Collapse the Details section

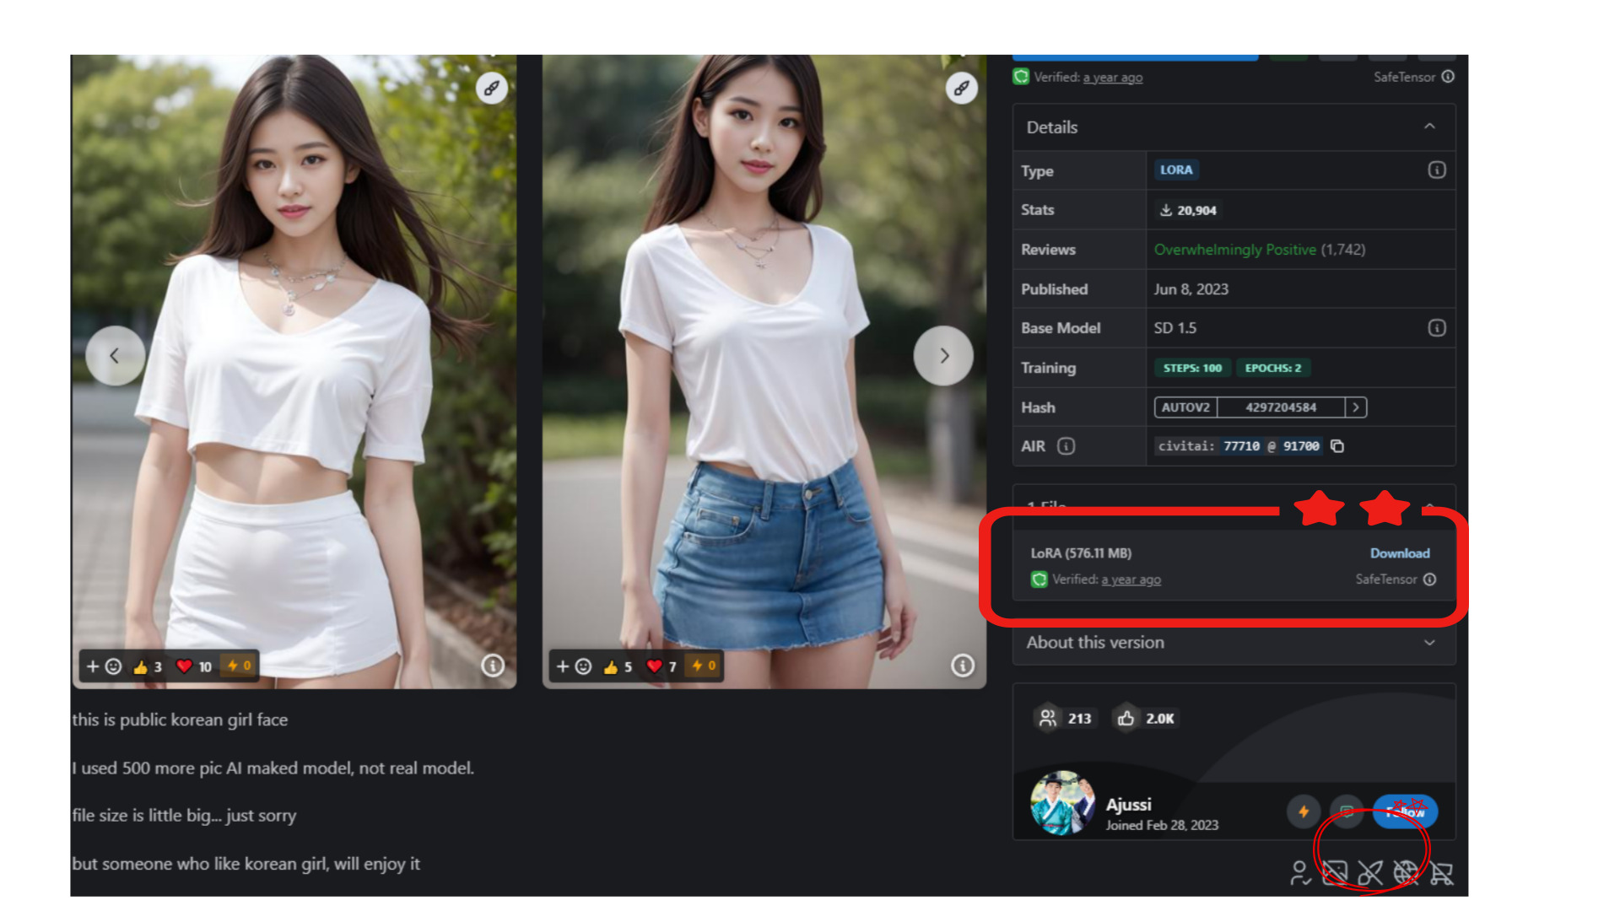pos(1429,127)
